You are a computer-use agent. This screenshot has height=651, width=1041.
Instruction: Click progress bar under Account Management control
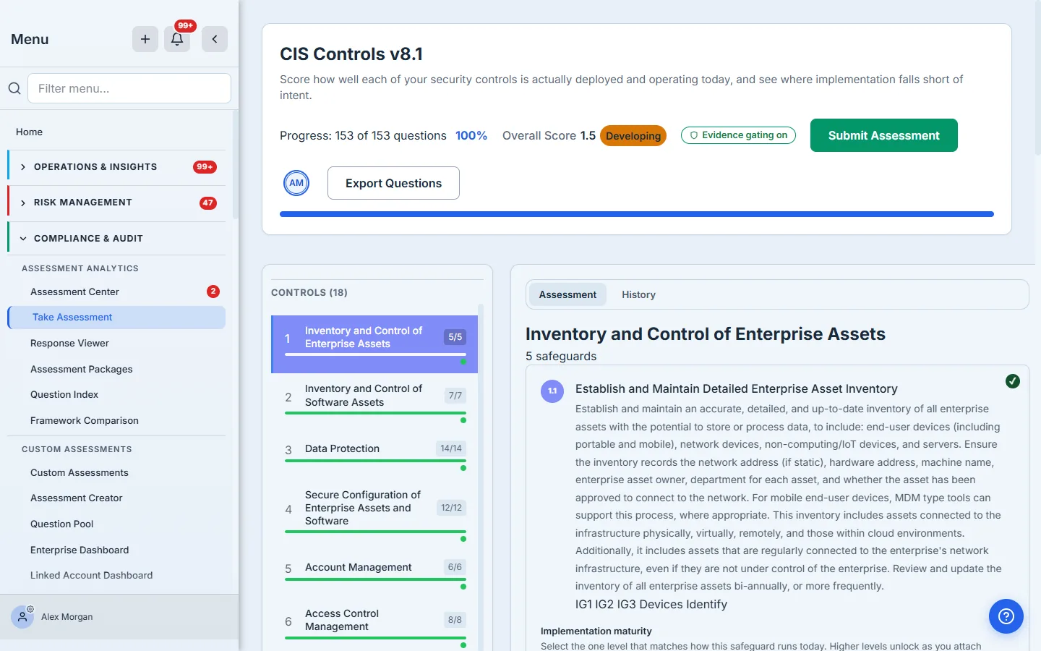click(375, 579)
